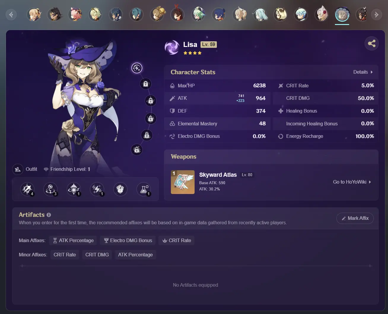Select the CRIT Rate minor affix
The width and height of the screenshot is (388, 314).
coord(65,255)
